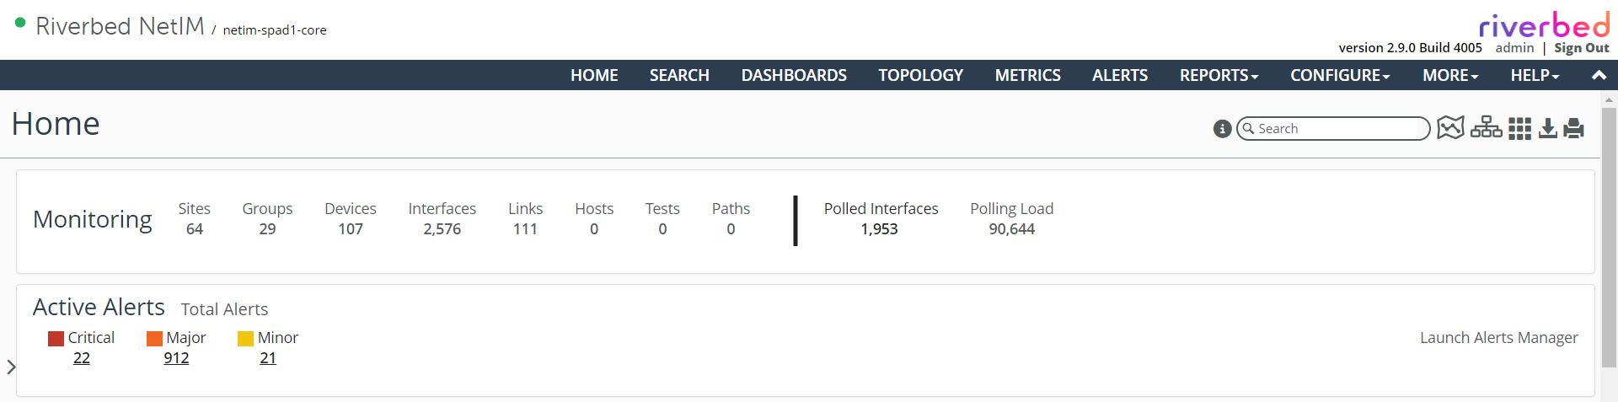Go to the TOPOLOGY menu item
Viewport: 1618px width, 402px height.
point(920,75)
